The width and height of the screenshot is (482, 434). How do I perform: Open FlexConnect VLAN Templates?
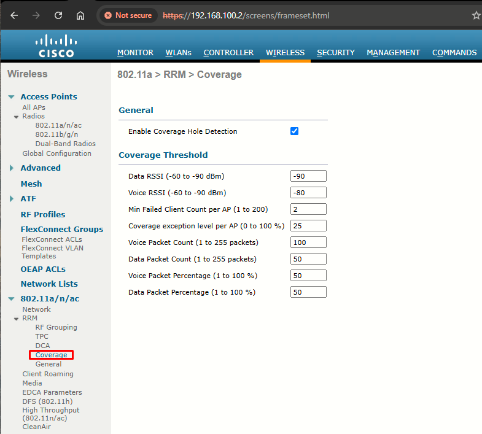[x=53, y=252]
